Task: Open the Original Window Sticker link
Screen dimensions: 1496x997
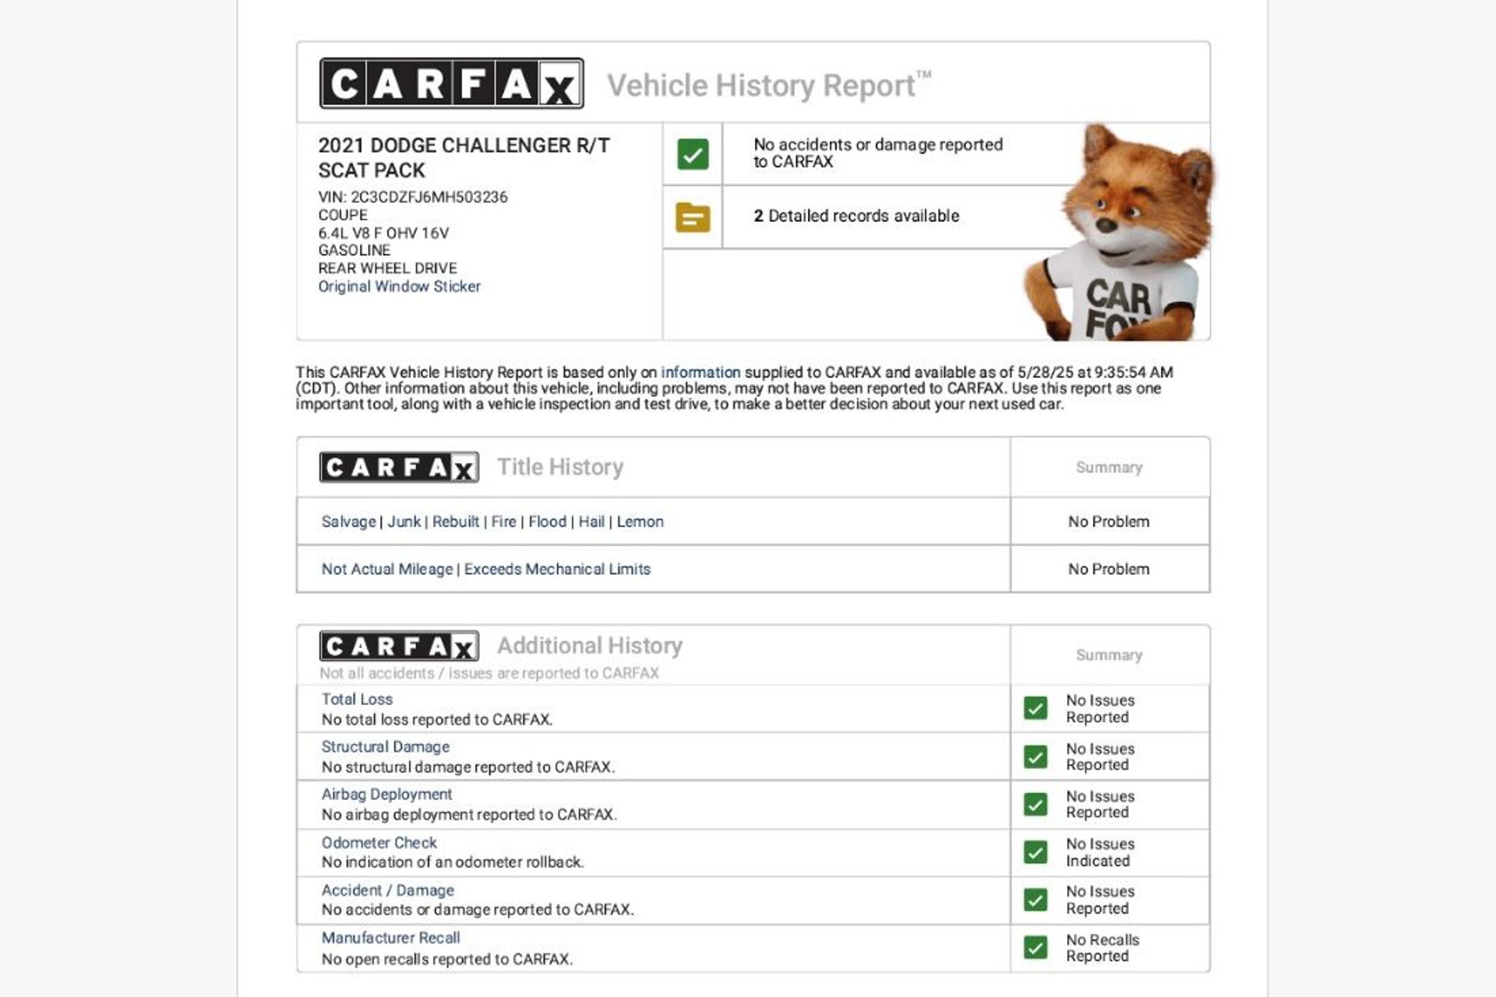Action: 399,287
